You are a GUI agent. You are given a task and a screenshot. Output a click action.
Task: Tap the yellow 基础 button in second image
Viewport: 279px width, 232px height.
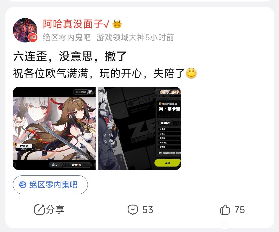pyautogui.click(x=167, y=163)
